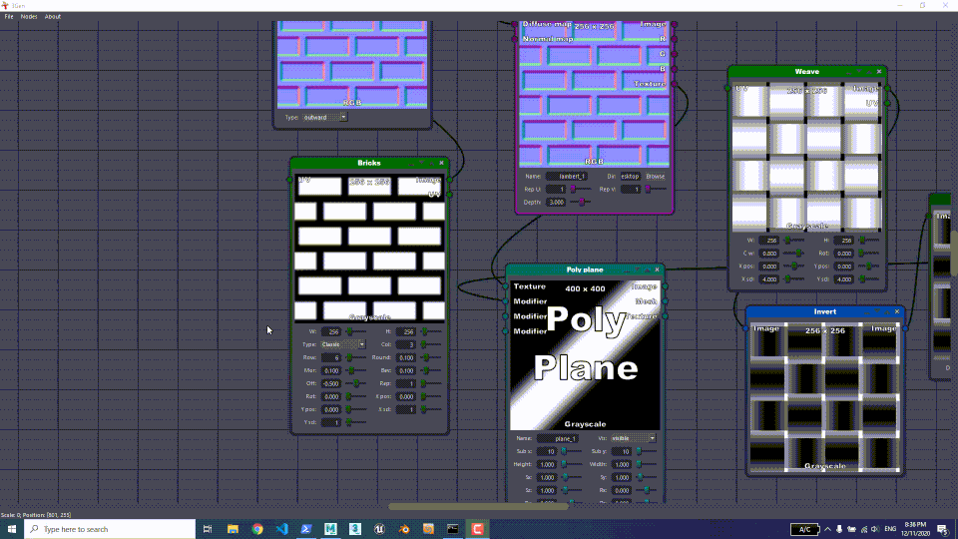Click the Texture input socket on Poly plane
Viewport: 958px width, 539px height.
coord(505,286)
